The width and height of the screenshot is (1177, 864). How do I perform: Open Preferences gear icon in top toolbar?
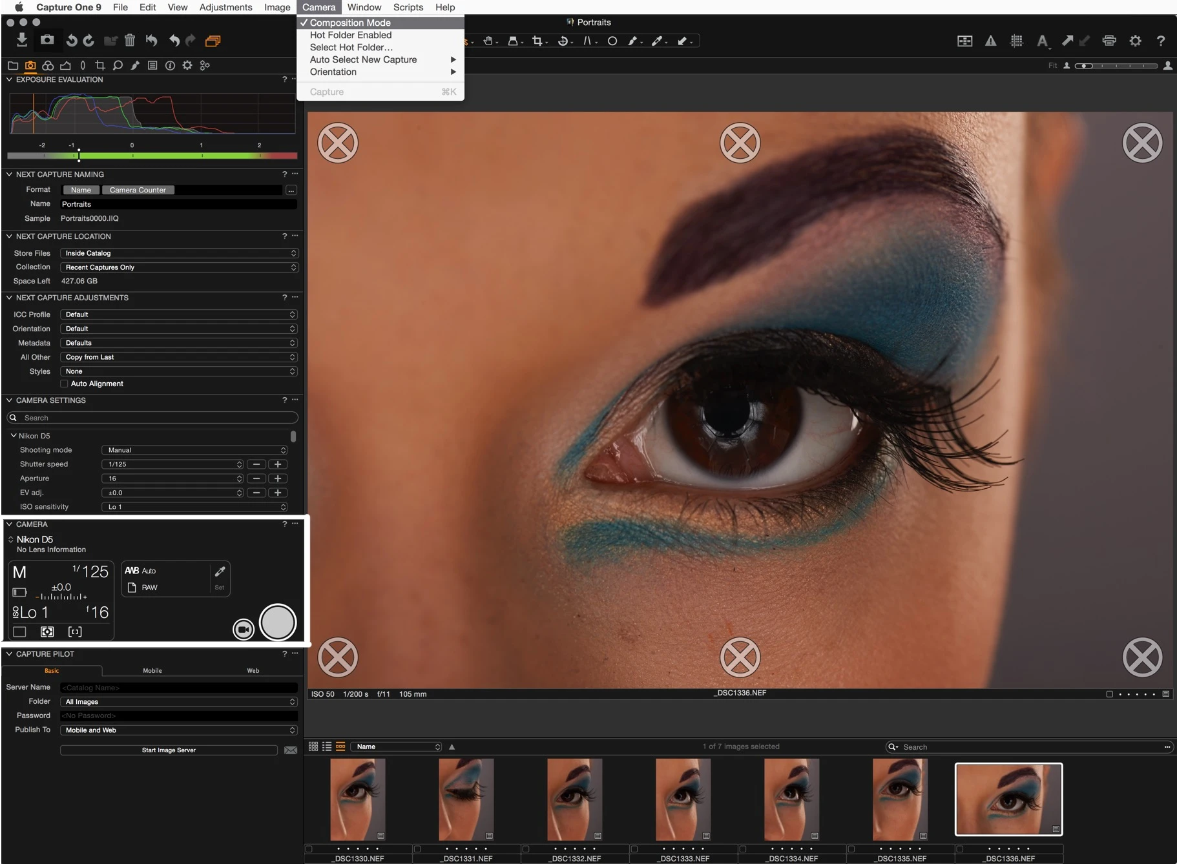1135,41
